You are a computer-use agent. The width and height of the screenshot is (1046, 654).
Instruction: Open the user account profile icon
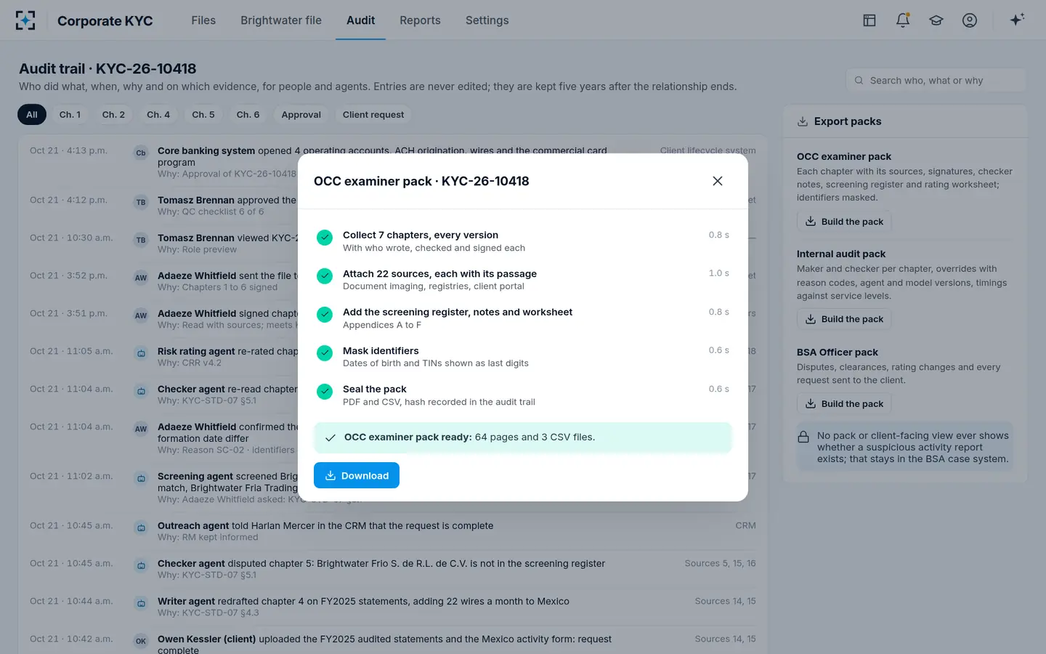pyautogui.click(x=970, y=20)
